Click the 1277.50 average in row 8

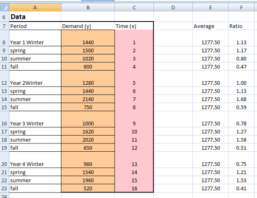(x=211, y=38)
